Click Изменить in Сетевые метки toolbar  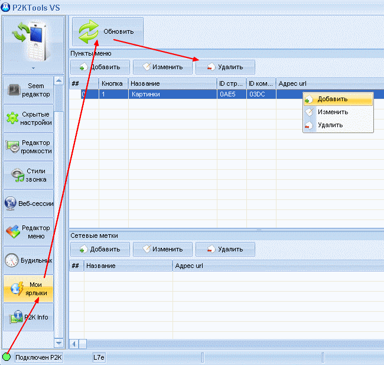coord(162,249)
